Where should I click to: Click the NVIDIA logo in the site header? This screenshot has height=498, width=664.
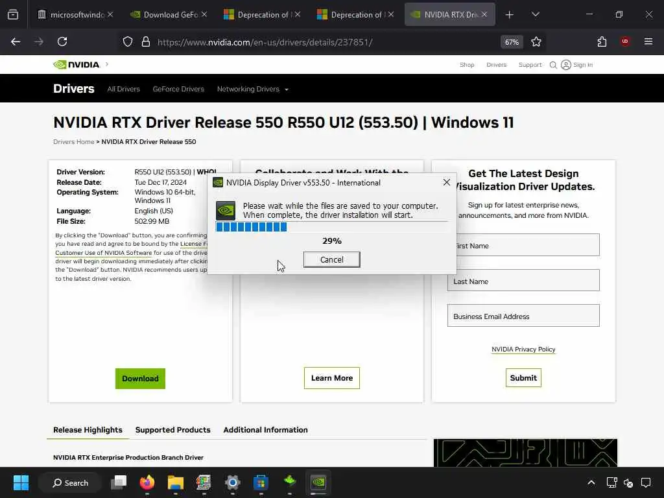pos(77,64)
